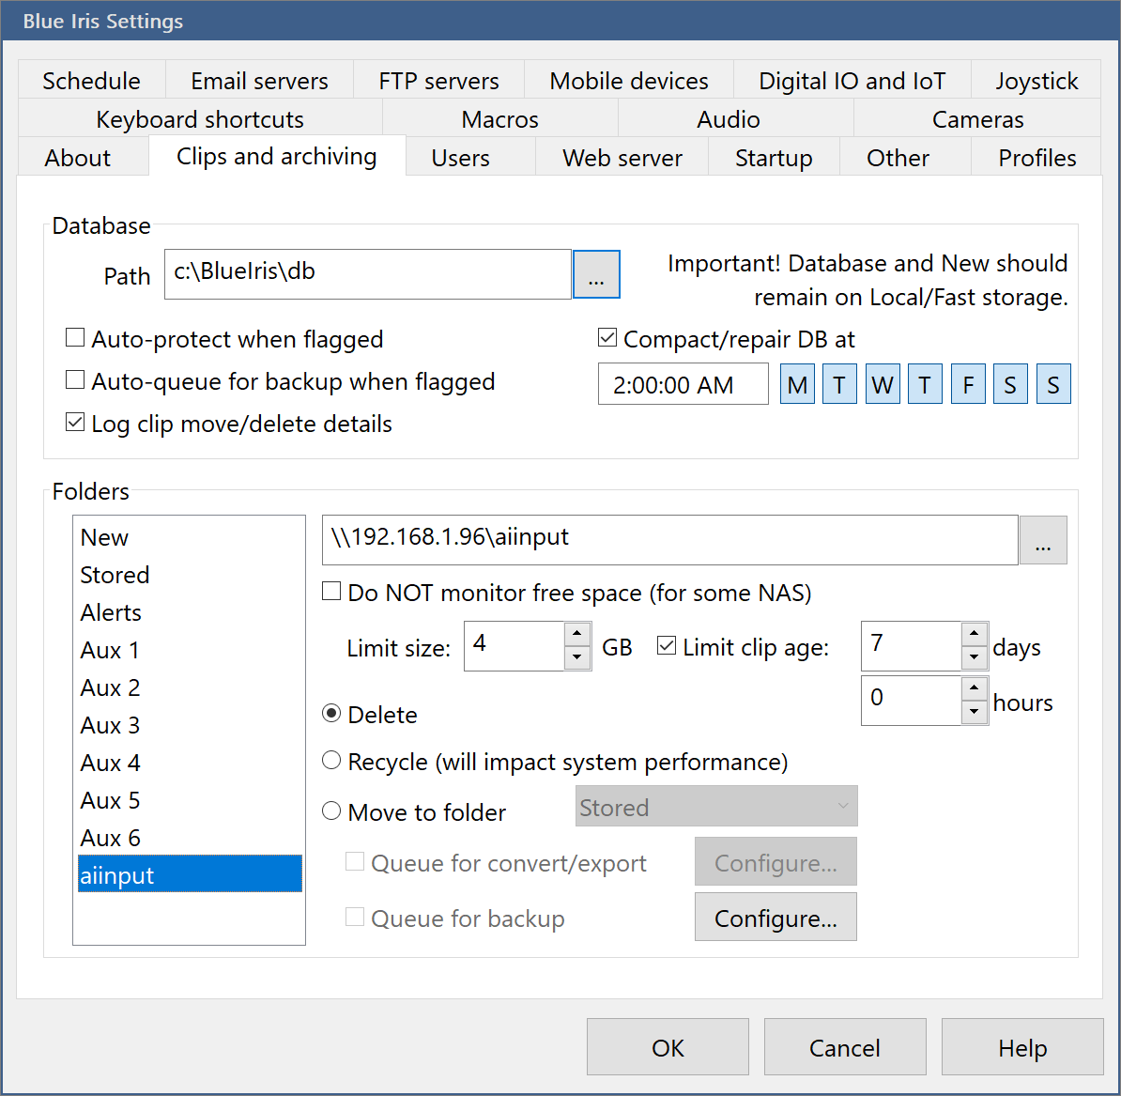Image resolution: width=1121 pixels, height=1096 pixels.
Task: Go to Web server tab
Action: point(622,157)
